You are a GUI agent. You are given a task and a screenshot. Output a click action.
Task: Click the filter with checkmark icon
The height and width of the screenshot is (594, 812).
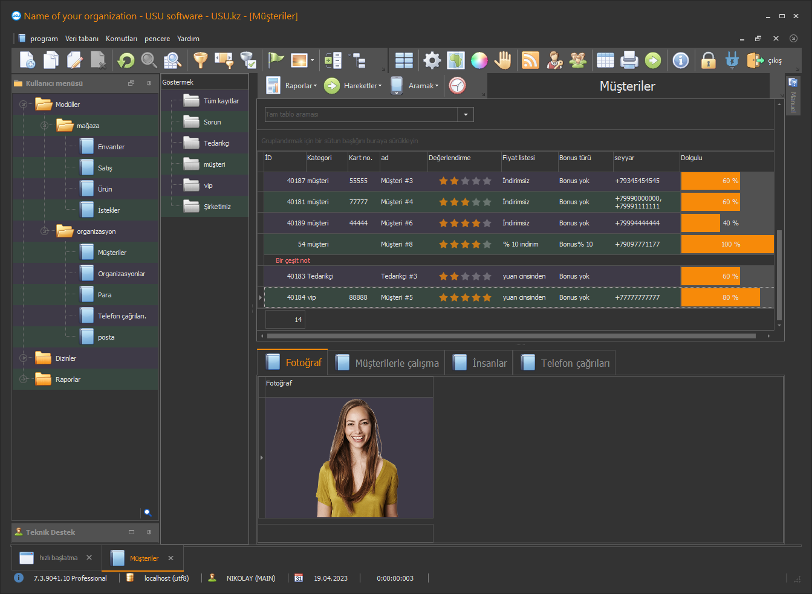click(x=248, y=60)
